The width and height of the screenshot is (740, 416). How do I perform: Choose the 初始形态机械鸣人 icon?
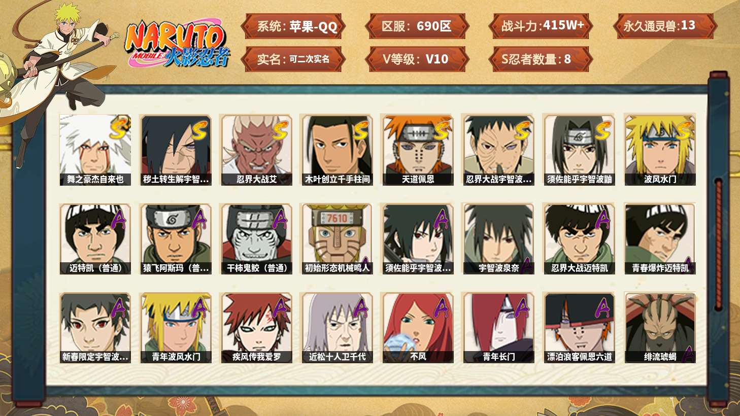click(x=337, y=239)
